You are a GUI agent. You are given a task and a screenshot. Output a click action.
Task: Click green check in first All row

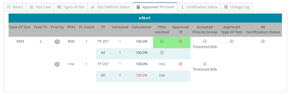[162, 53]
